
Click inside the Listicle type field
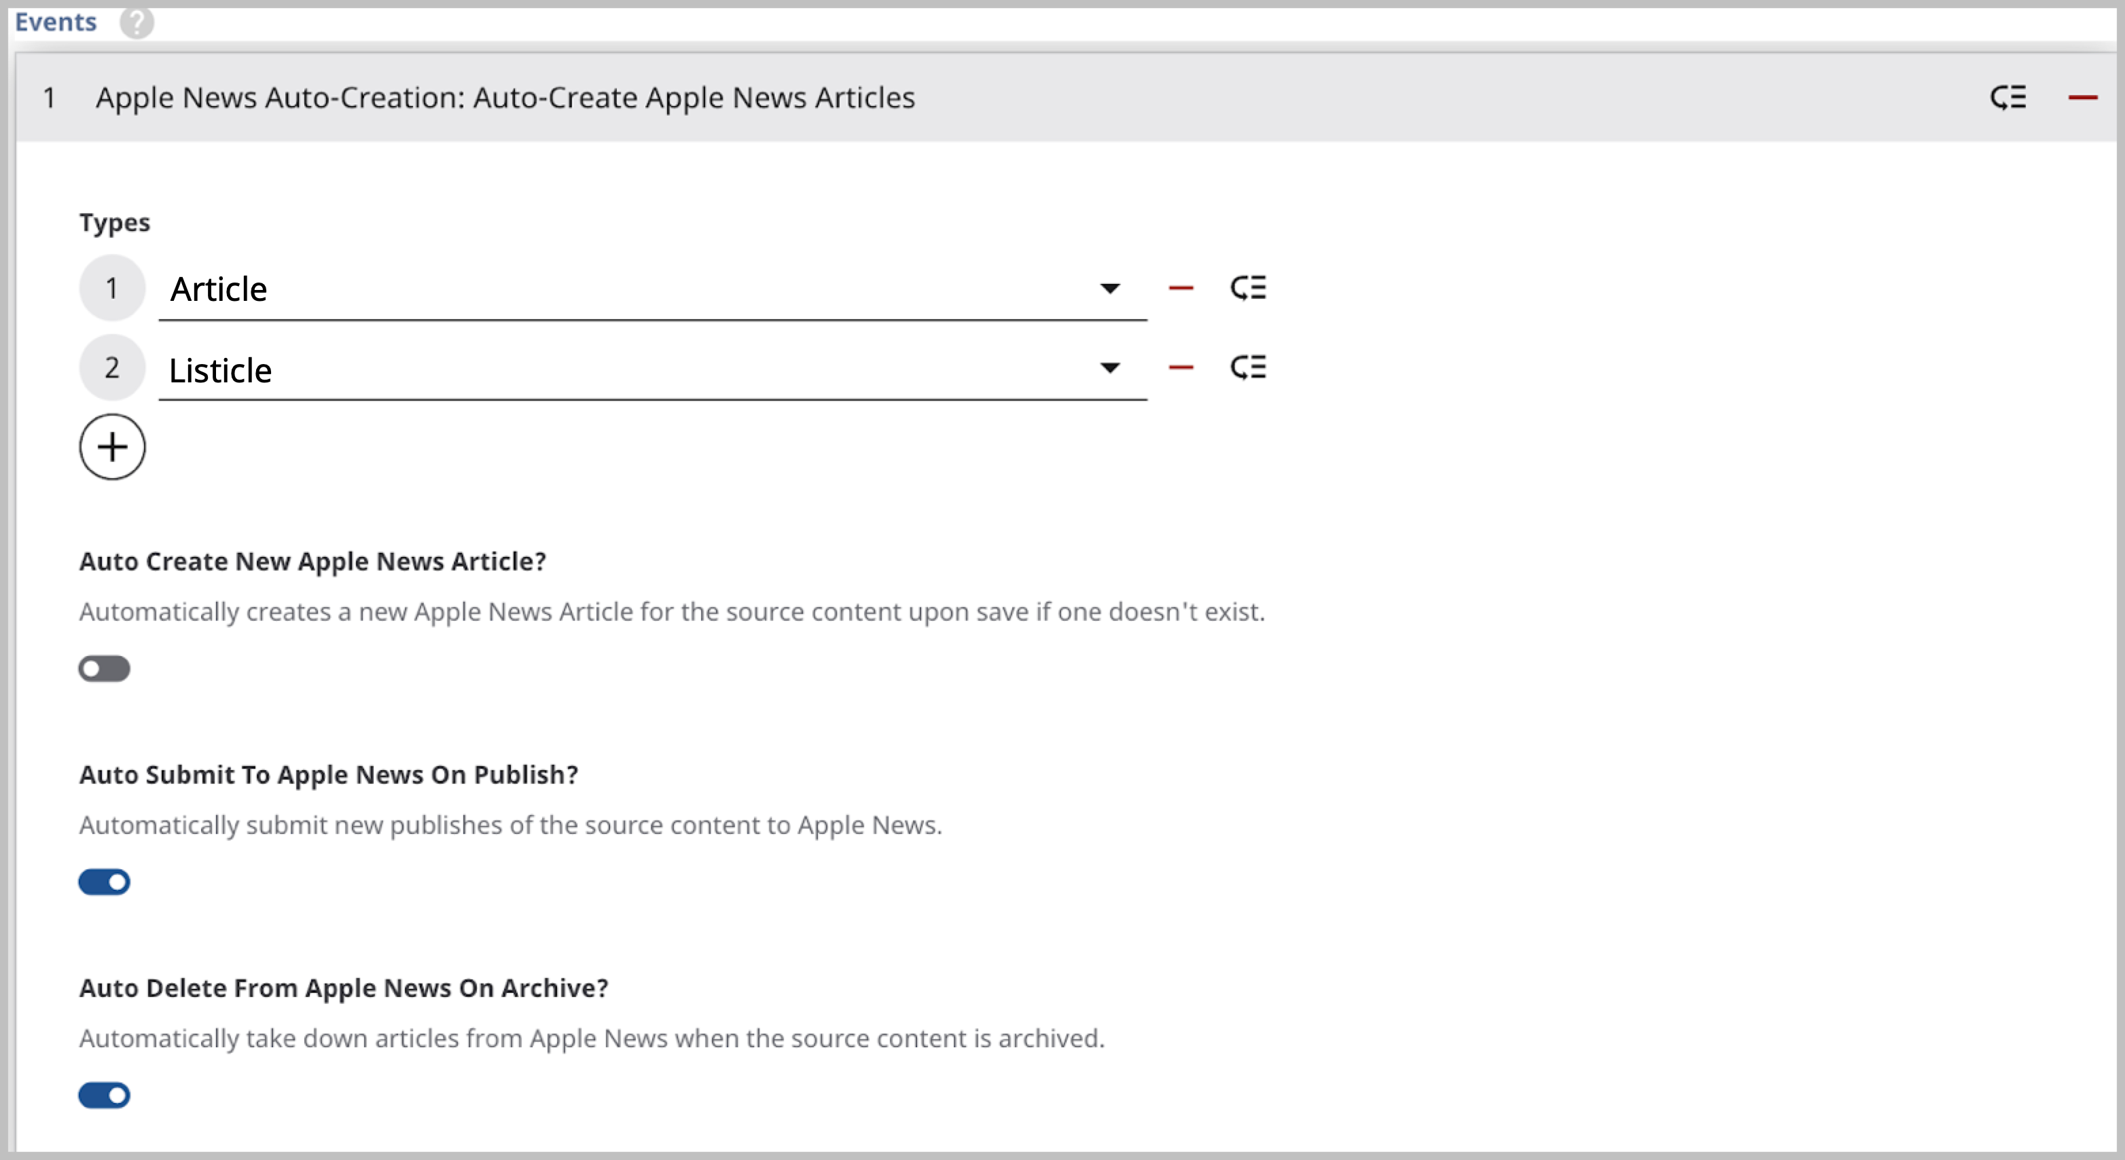point(577,370)
